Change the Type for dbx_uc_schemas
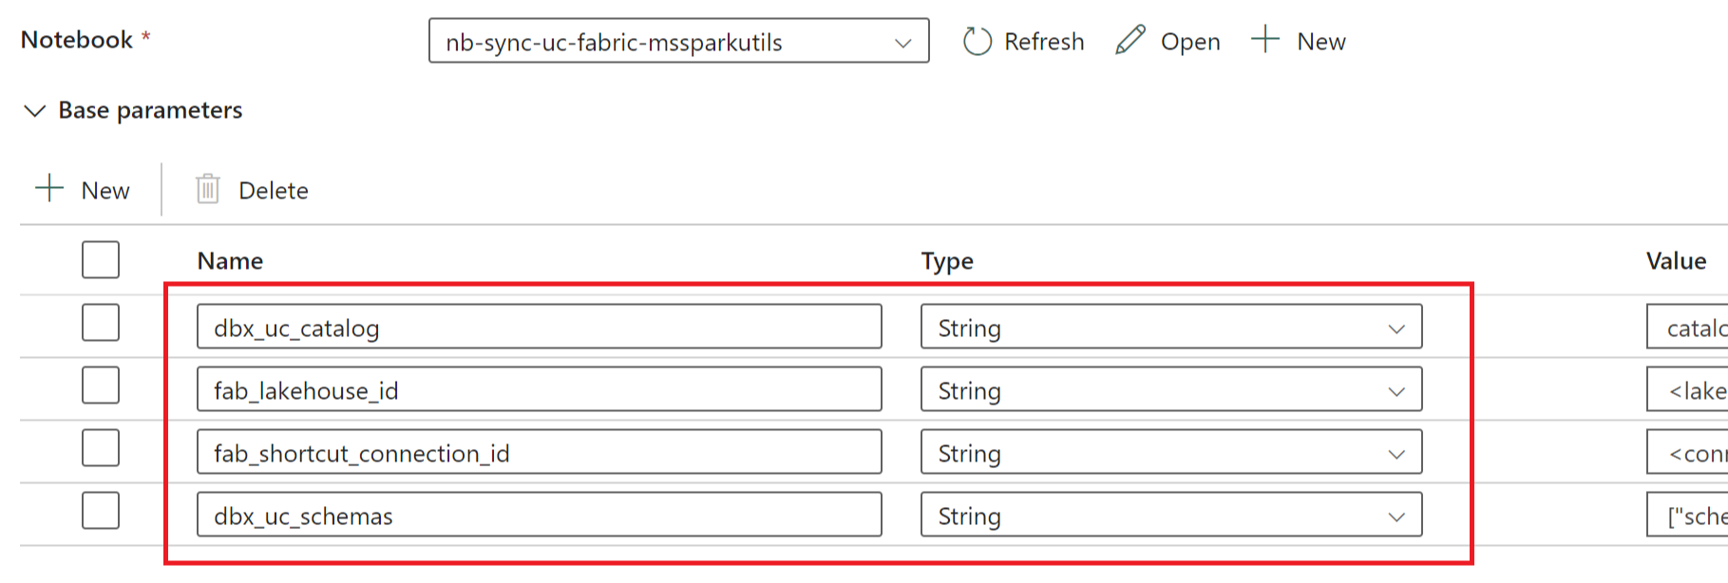 1170,516
